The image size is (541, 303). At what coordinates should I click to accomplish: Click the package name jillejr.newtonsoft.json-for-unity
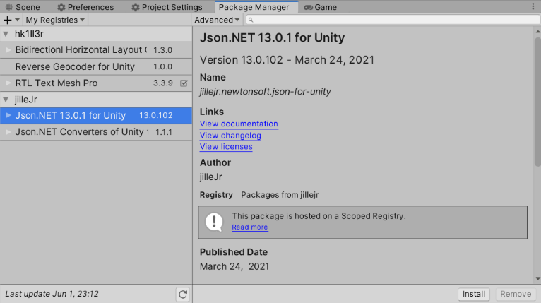click(265, 91)
